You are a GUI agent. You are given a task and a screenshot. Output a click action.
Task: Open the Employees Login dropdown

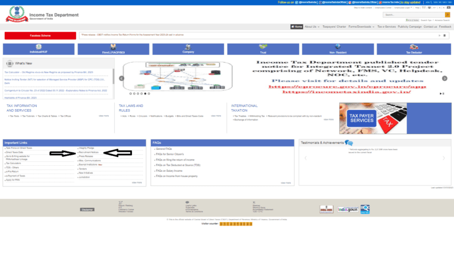pos(403,8)
